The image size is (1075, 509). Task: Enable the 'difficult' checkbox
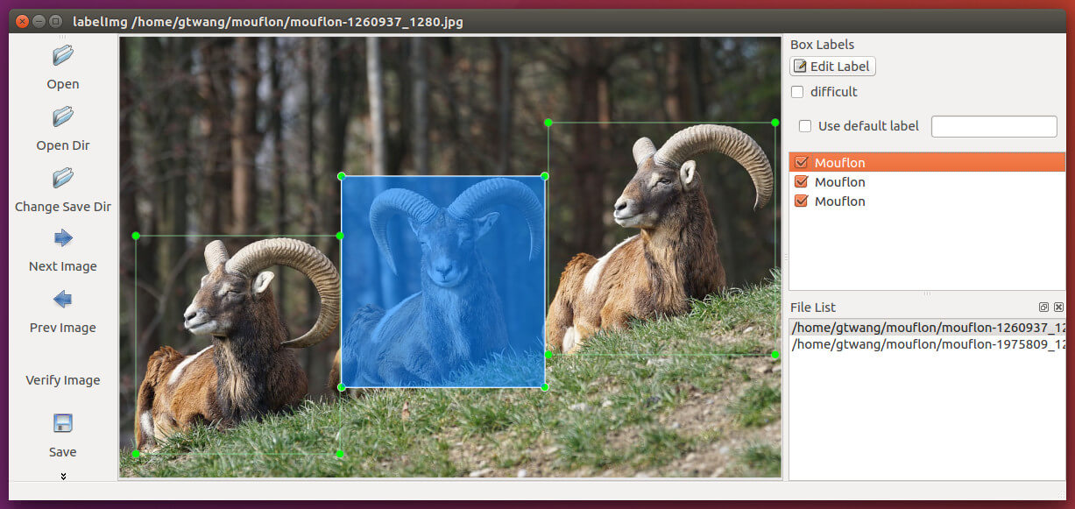click(797, 92)
